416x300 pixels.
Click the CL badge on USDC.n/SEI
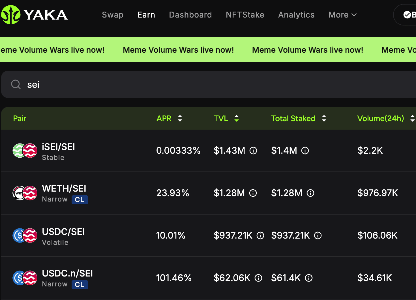point(80,285)
